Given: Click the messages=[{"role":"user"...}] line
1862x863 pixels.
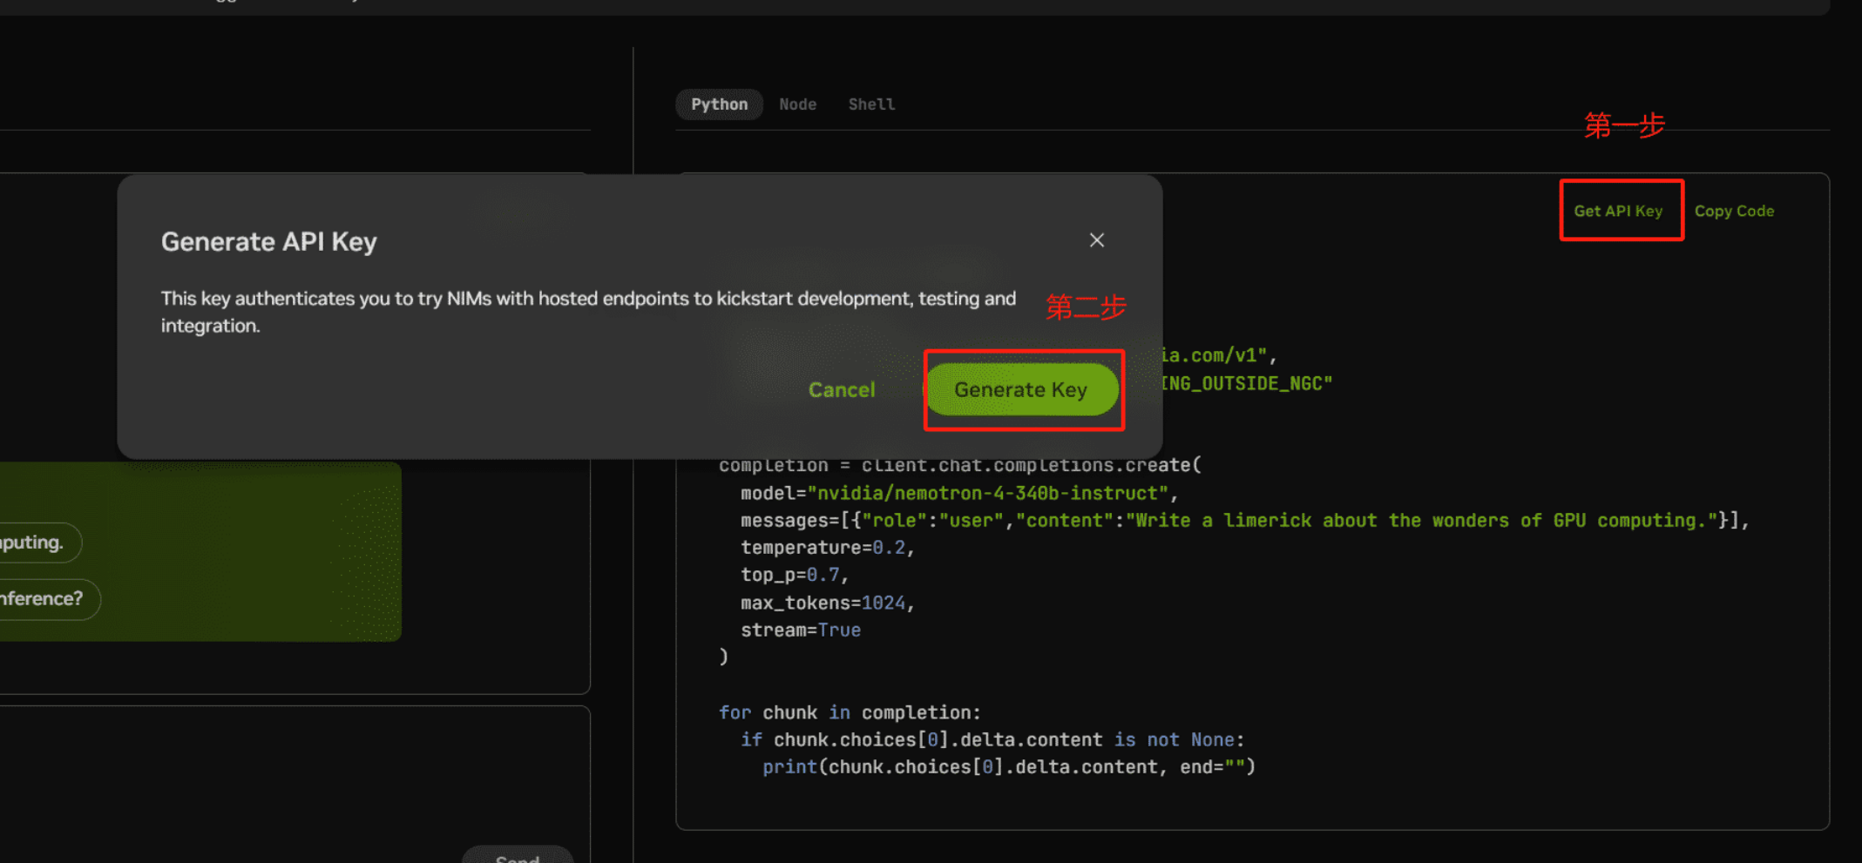Looking at the screenshot, I should [x=1244, y=521].
